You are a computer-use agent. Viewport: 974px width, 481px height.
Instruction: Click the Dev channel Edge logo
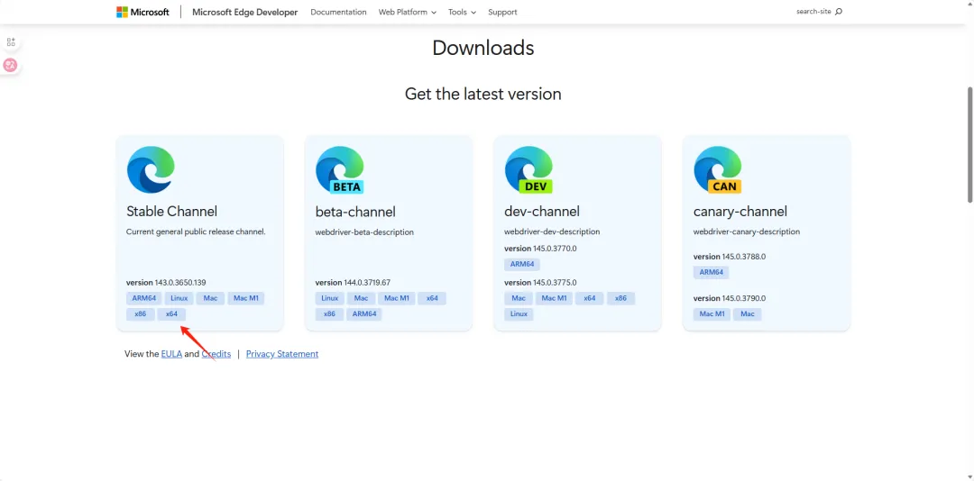[x=528, y=169]
